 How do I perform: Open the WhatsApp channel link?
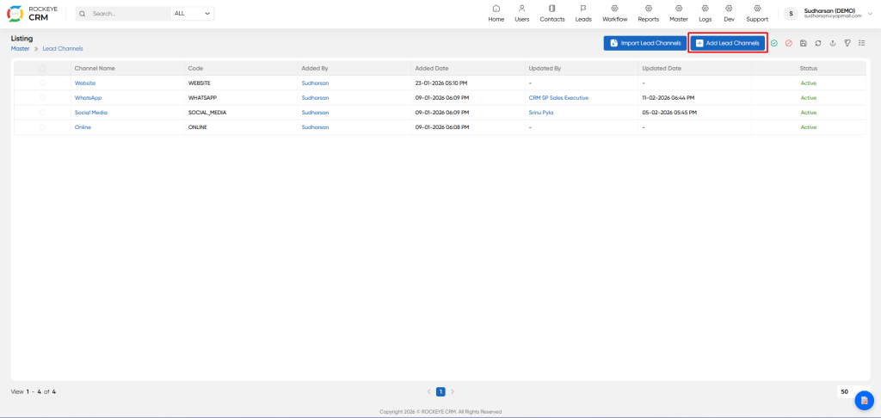[89, 98]
